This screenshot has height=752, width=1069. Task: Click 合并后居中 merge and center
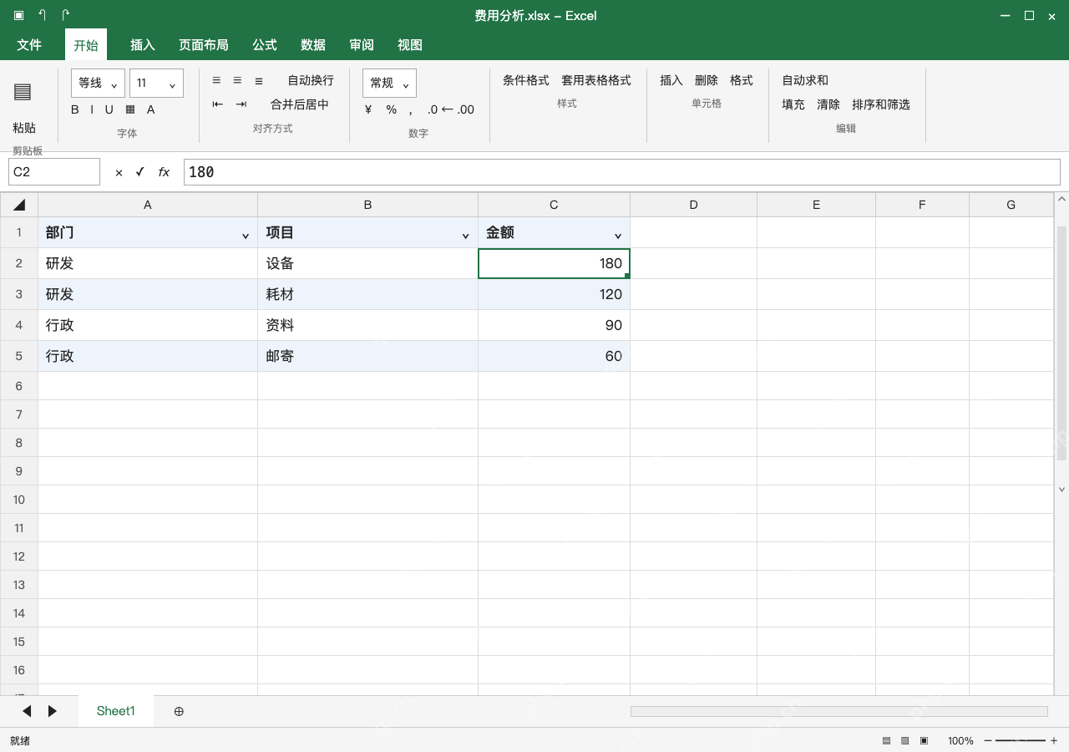click(300, 104)
